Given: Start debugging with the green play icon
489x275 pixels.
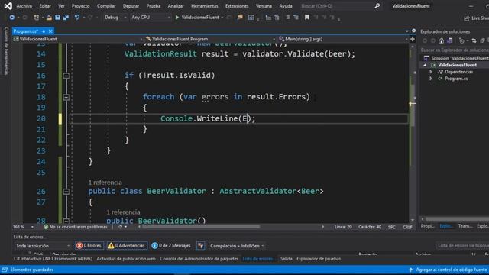Looking at the screenshot, I should 177,18.
